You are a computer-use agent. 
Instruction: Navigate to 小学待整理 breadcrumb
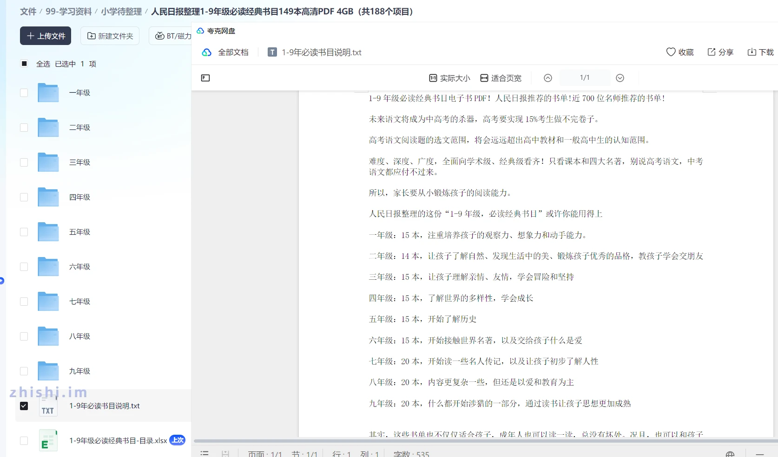(121, 12)
